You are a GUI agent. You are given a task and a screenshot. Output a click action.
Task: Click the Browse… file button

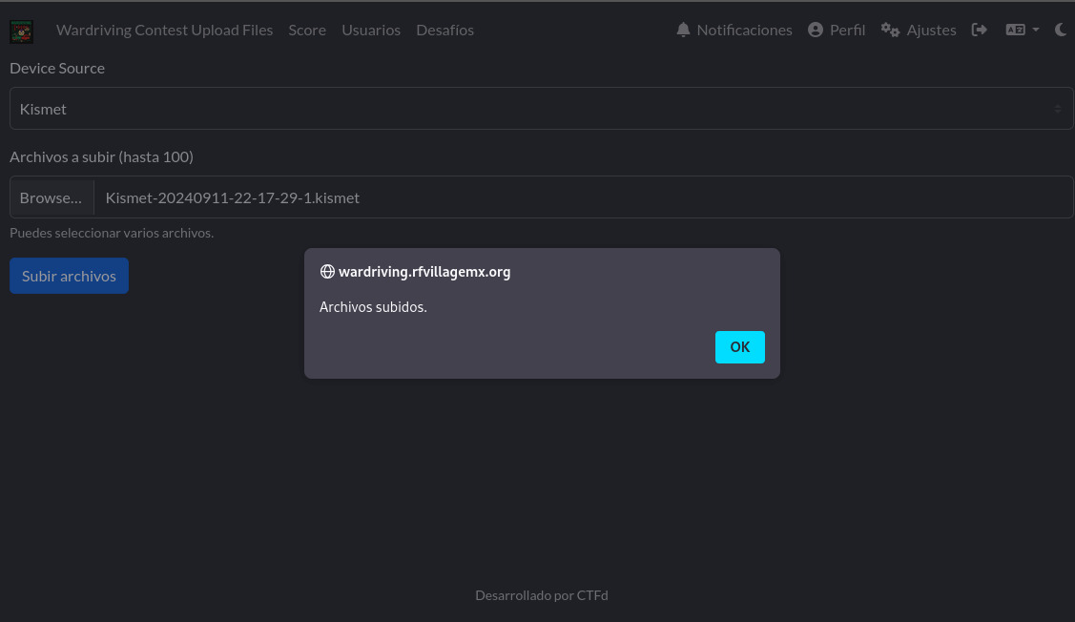[52, 197]
